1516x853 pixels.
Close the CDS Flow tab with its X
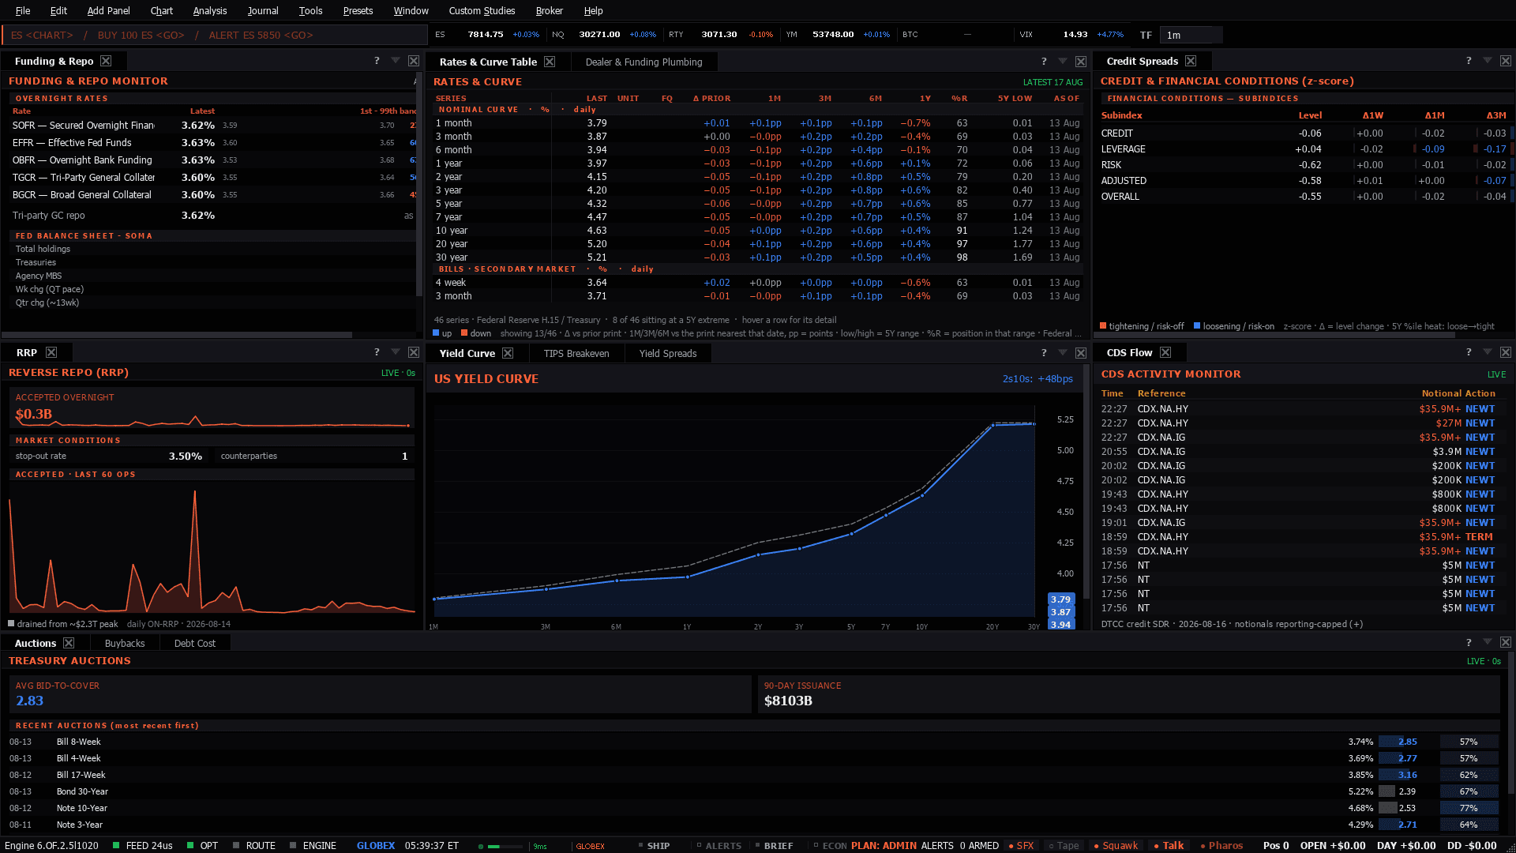click(x=1165, y=352)
